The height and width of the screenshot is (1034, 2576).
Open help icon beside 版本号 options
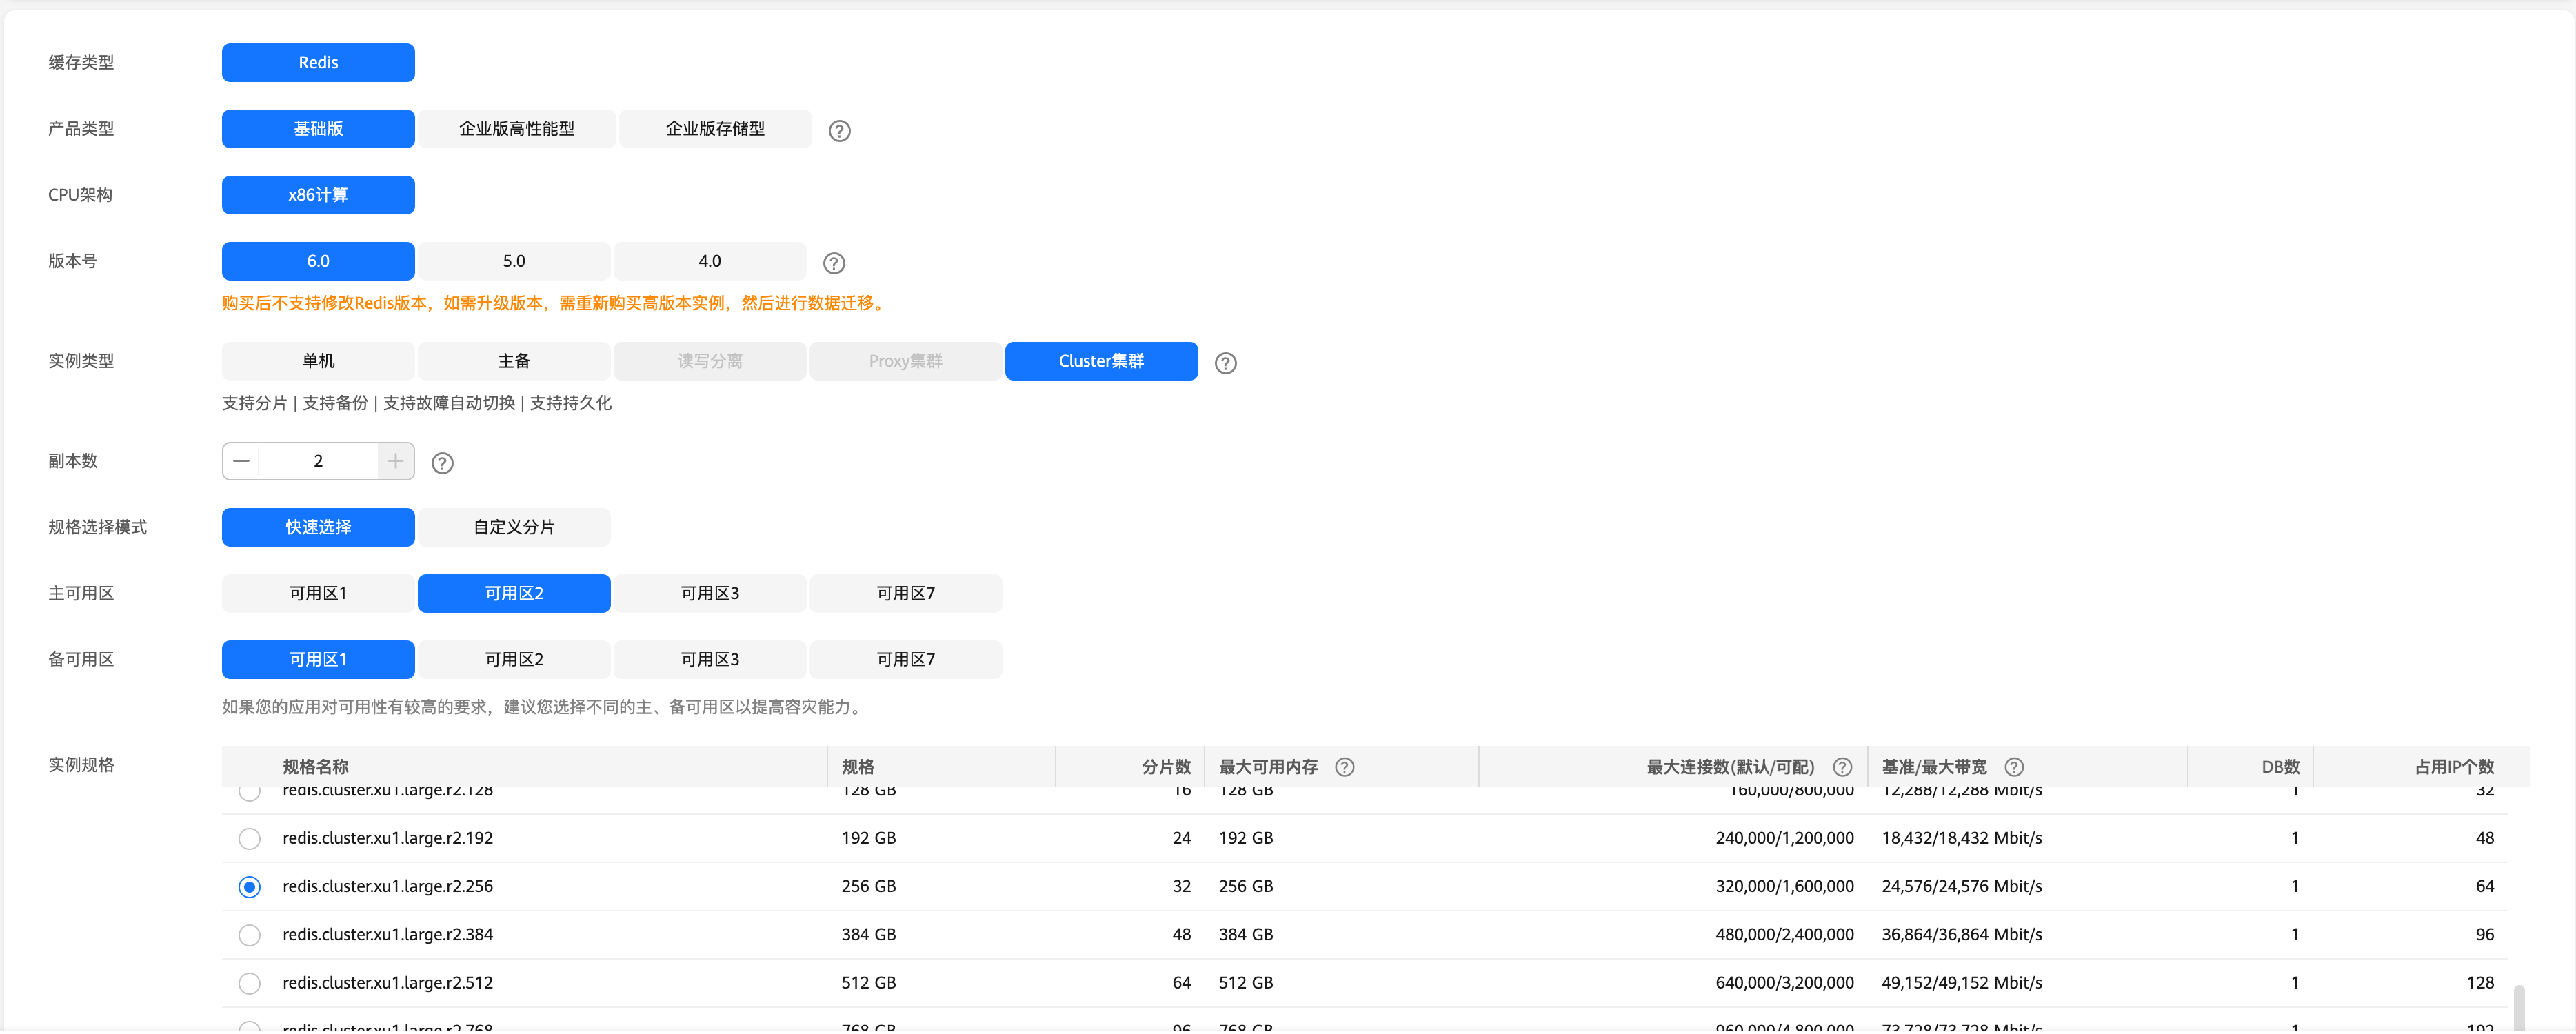point(833,263)
